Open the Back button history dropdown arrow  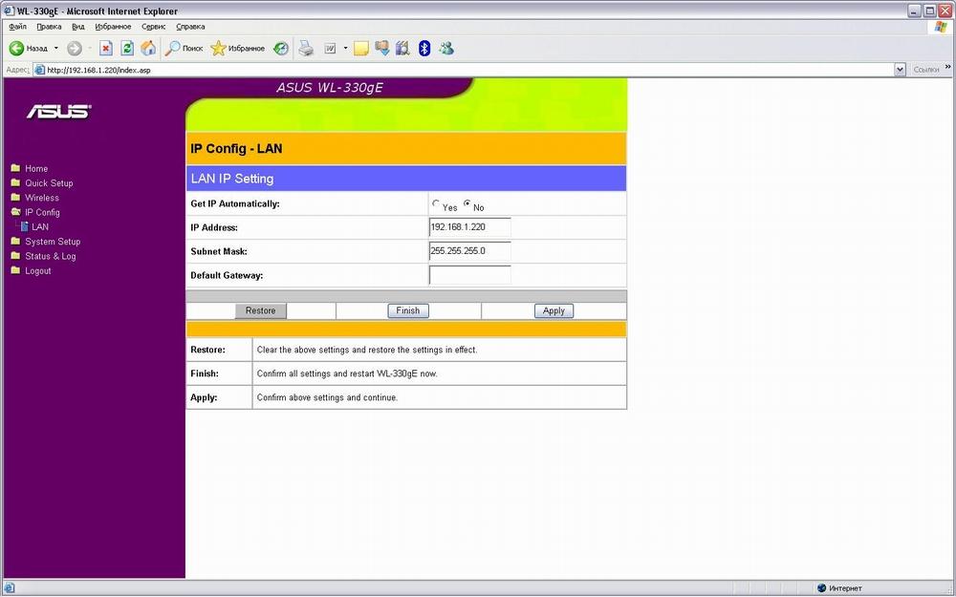56,48
